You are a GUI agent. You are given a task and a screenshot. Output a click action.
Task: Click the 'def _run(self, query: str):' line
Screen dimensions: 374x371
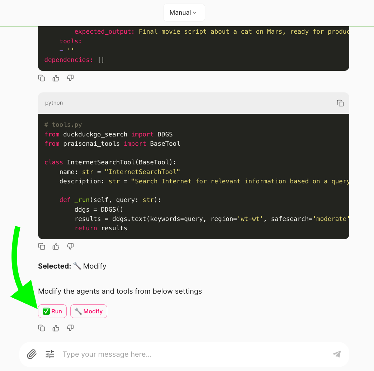110,200
